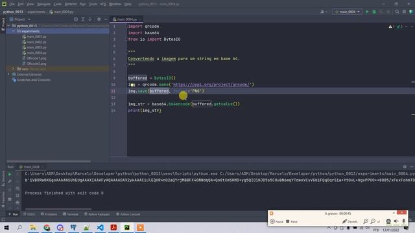The image size is (415, 233).
Task: Open File Explorer from taskbar
Action: (33, 228)
